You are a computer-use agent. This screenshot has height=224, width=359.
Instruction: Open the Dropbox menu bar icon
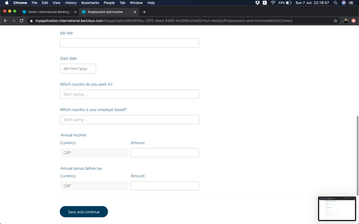(x=257, y=3)
